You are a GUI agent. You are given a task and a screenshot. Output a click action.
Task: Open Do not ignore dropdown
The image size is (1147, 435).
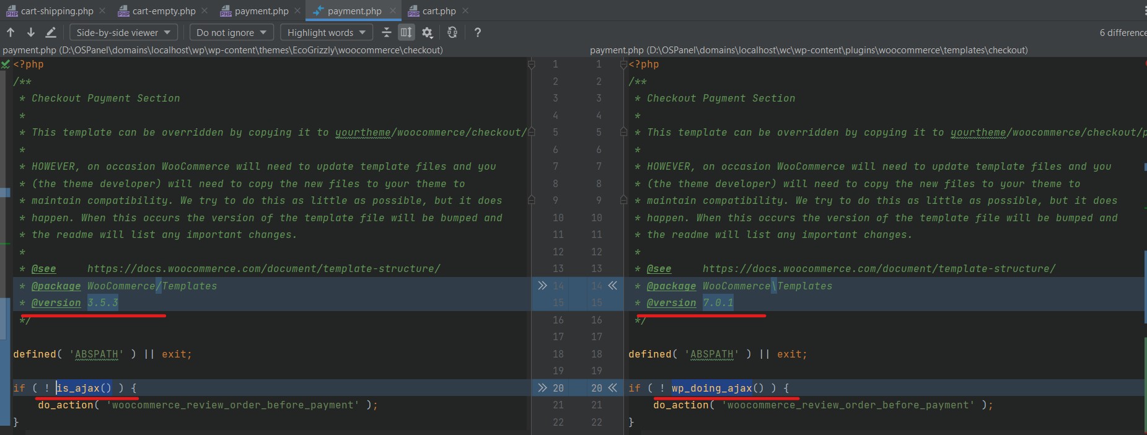(x=231, y=32)
